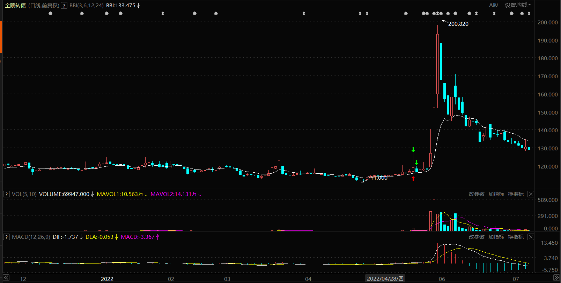Viewport: 561px width, 283px height.
Task: Open the MACD indicator help icon
Action: [x=6, y=237]
